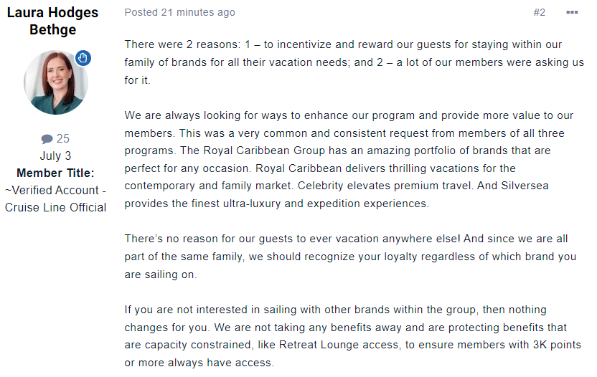This screenshot has height=377, width=597.
Task: Click the paragraph starting 'There were 2 reasons'
Action: tap(354, 62)
